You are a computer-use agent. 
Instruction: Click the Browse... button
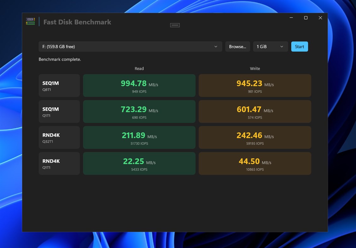(237, 47)
